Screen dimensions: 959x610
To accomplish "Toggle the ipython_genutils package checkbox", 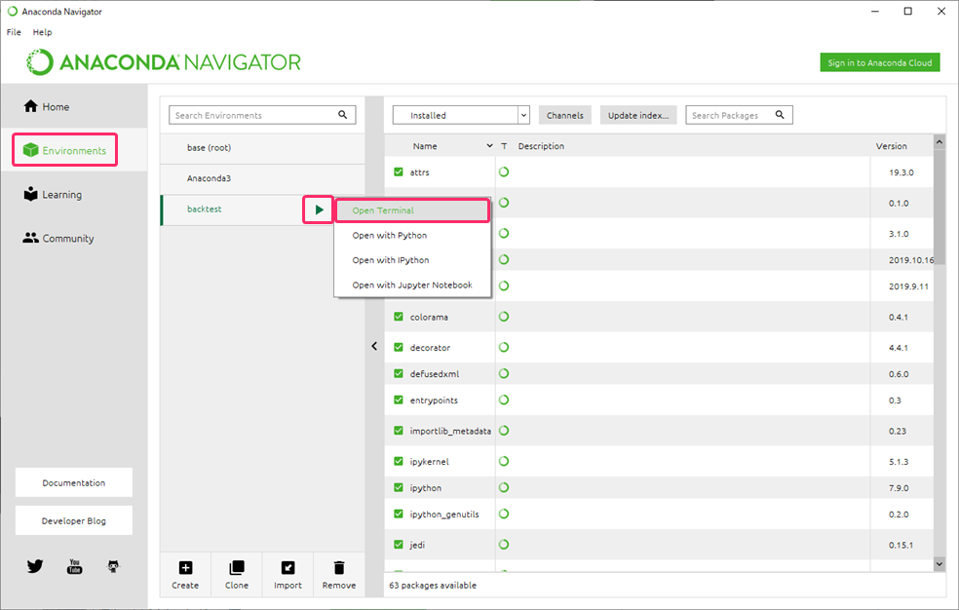I will coord(399,514).
